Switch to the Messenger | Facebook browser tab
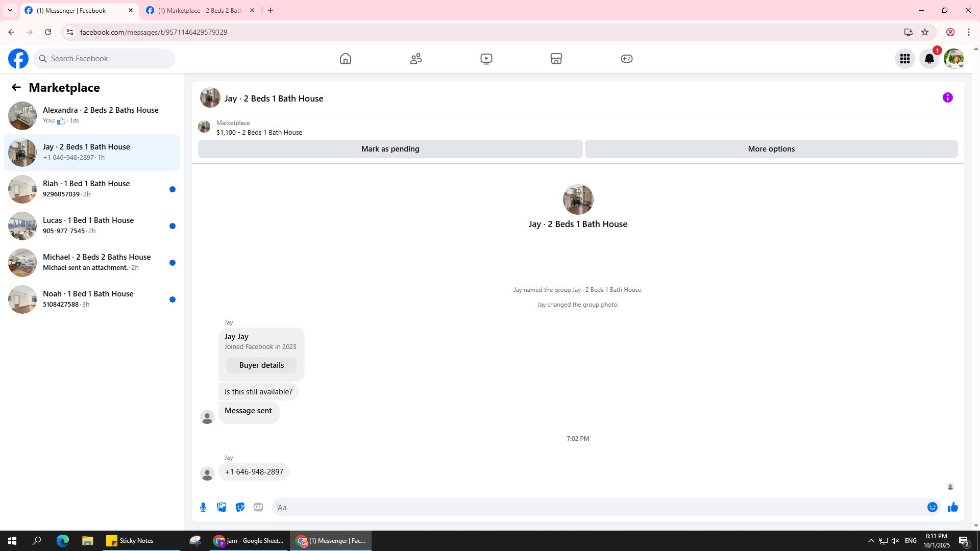 click(79, 11)
